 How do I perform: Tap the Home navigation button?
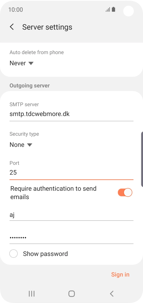[71, 294]
